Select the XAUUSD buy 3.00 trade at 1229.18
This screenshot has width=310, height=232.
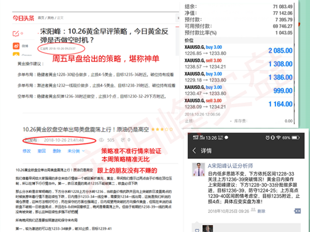[238, 77]
